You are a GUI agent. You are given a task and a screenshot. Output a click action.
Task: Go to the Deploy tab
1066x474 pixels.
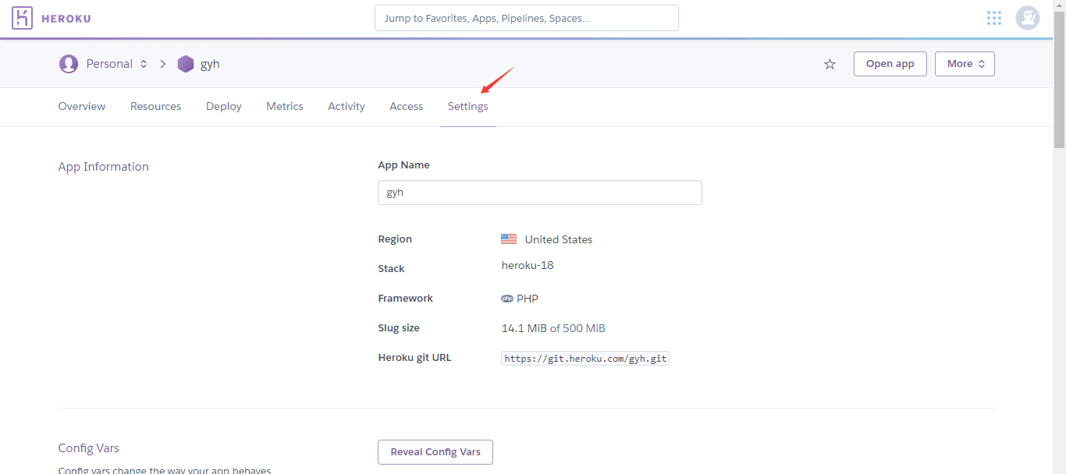(224, 106)
